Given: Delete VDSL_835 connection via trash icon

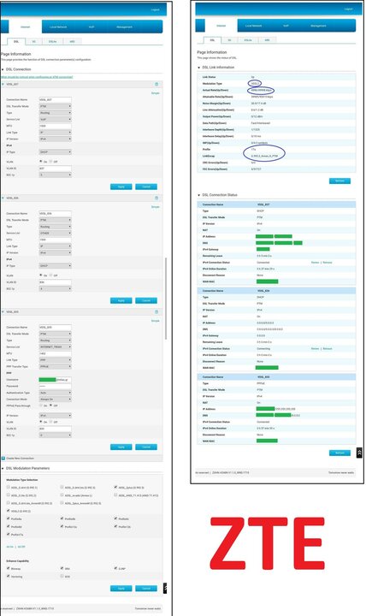Looking at the screenshot, I should click(x=156, y=312).
